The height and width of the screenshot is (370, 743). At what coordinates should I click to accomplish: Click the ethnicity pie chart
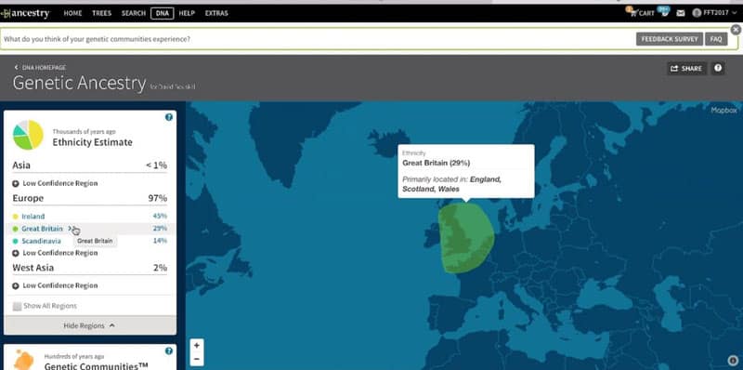28,135
